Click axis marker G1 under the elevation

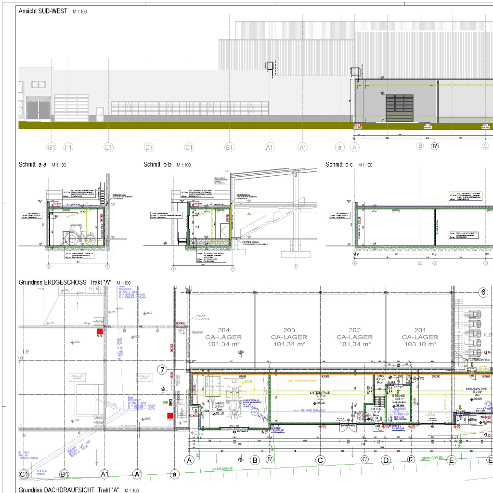click(51, 147)
